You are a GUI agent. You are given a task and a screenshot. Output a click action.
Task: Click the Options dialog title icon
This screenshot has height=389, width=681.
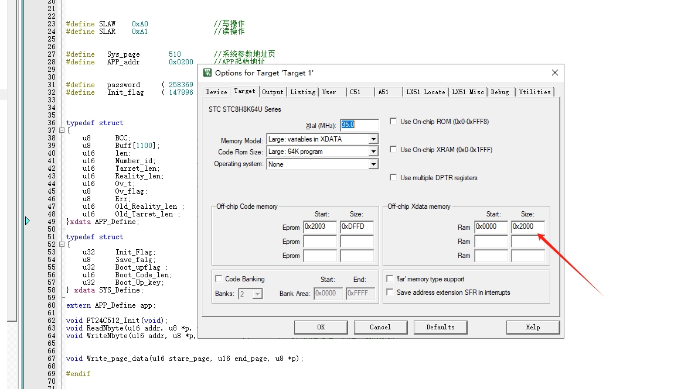click(207, 73)
